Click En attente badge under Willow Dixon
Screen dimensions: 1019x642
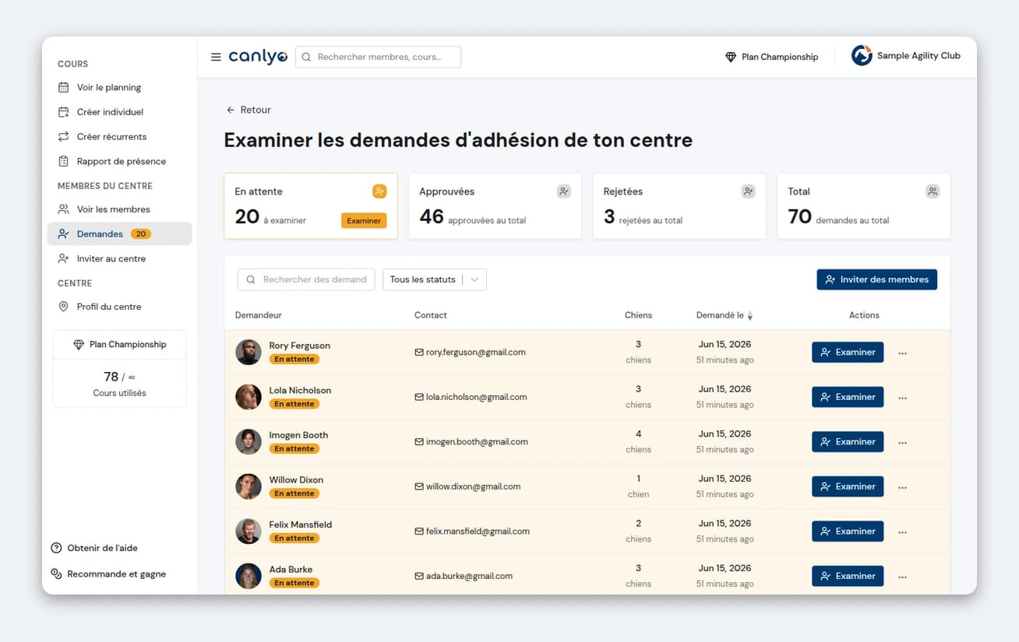pos(294,493)
